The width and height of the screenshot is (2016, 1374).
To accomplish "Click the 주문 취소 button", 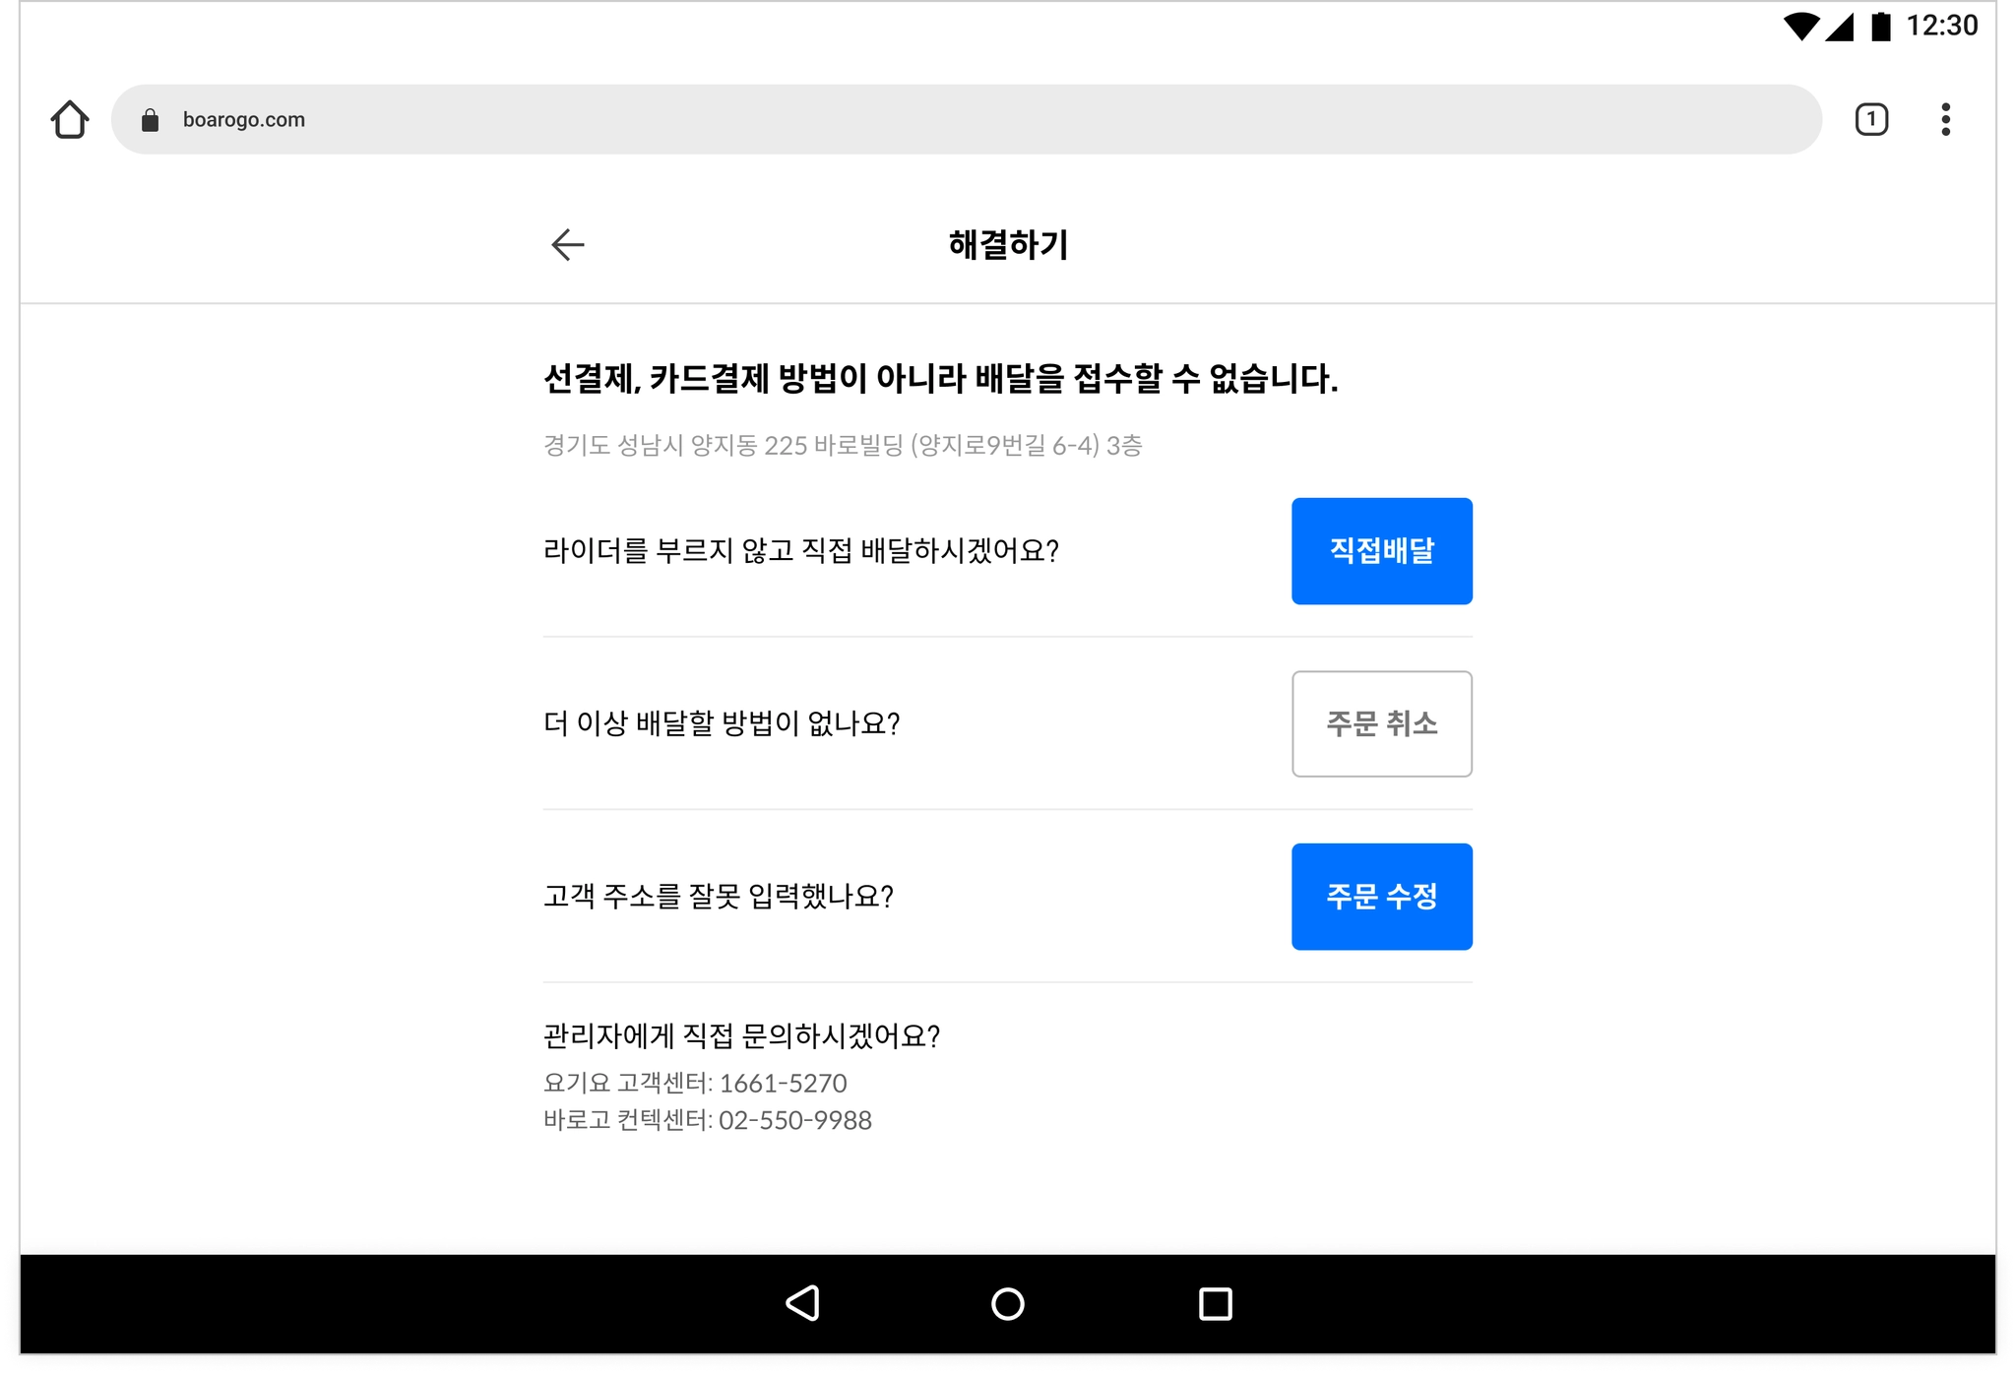I will (1381, 724).
